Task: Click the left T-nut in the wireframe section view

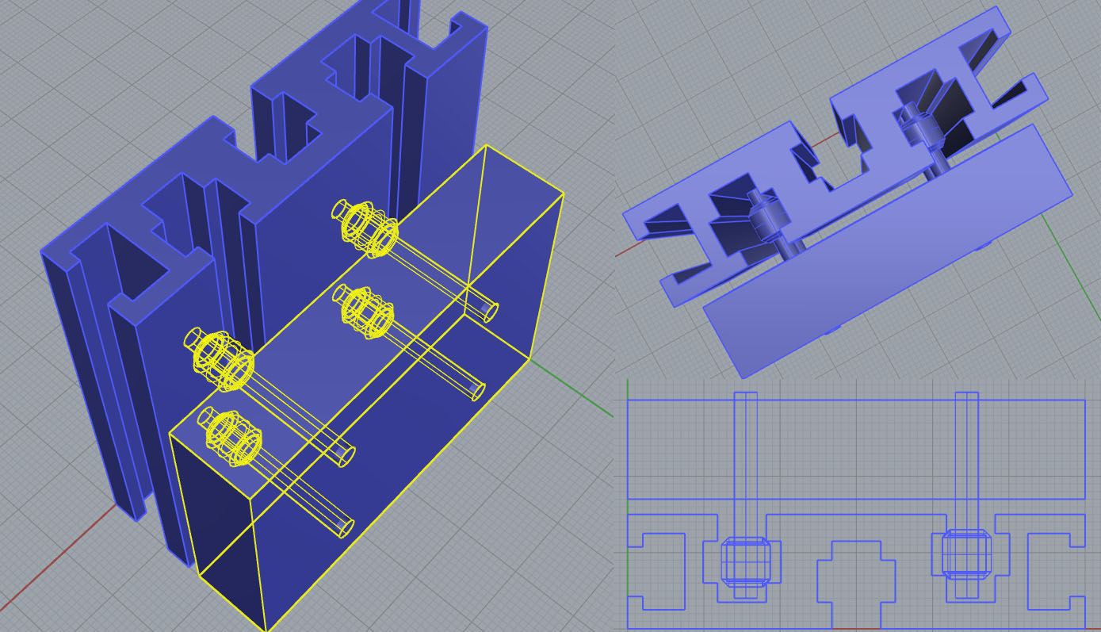Action: [x=745, y=561]
